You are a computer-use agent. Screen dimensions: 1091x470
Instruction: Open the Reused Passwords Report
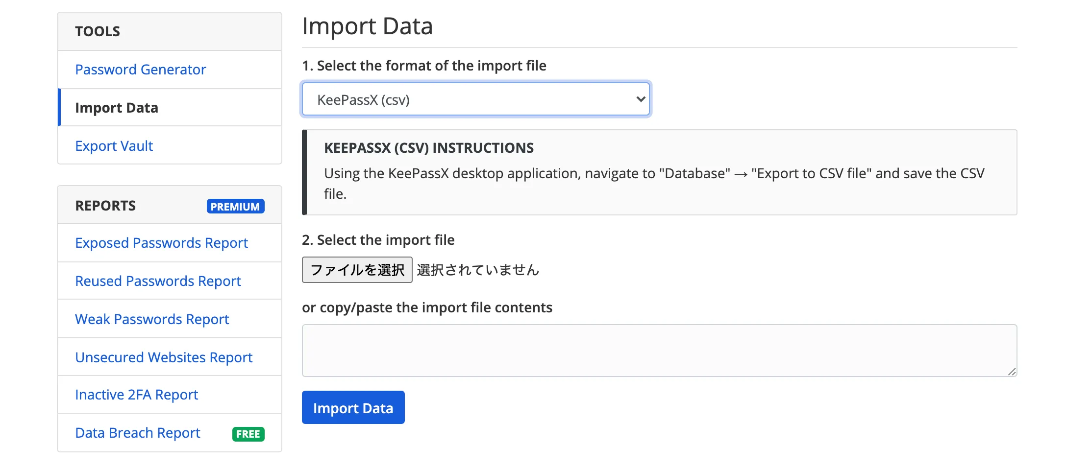click(x=158, y=281)
